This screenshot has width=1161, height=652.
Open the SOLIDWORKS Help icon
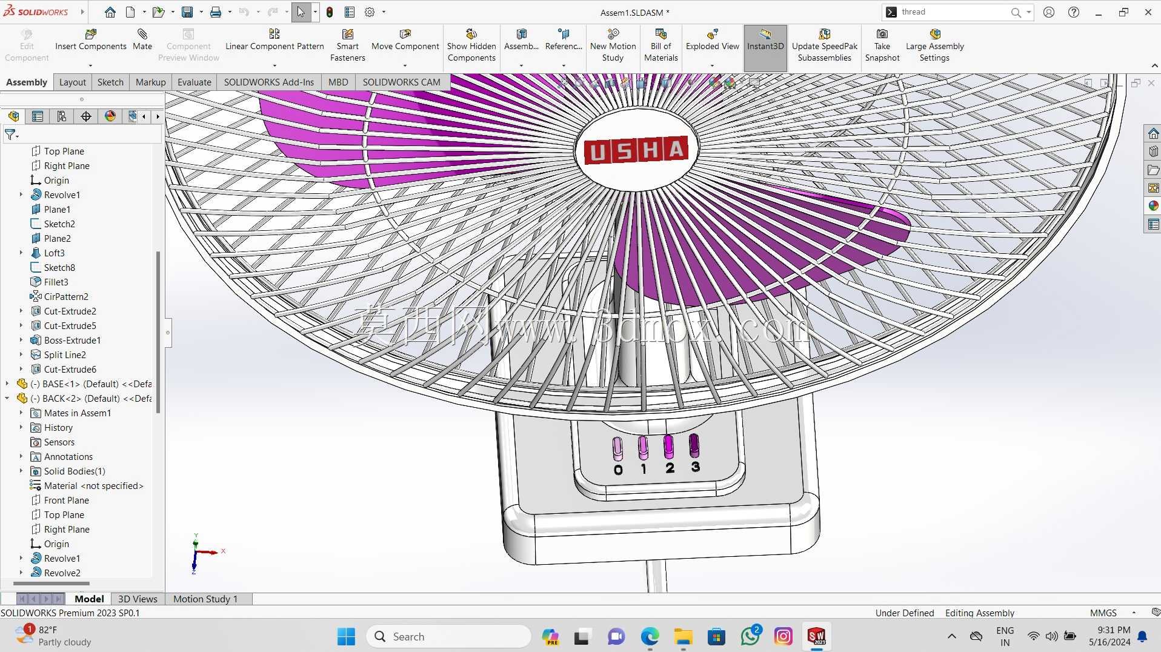coord(1074,12)
